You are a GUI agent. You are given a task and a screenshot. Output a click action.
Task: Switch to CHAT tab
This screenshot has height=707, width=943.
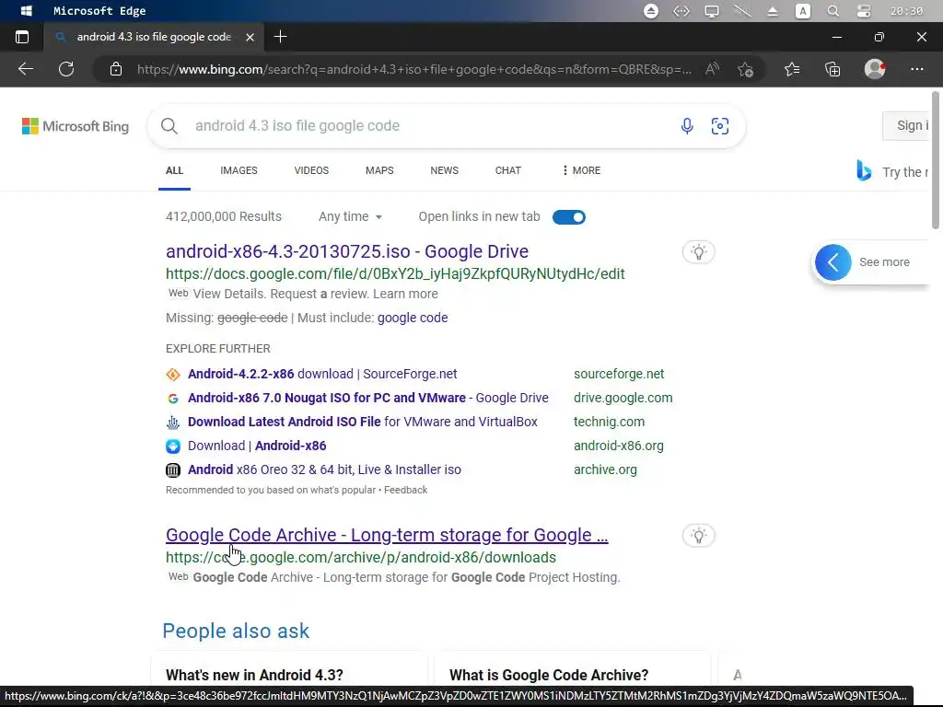pyautogui.click(x=508, y=170)
